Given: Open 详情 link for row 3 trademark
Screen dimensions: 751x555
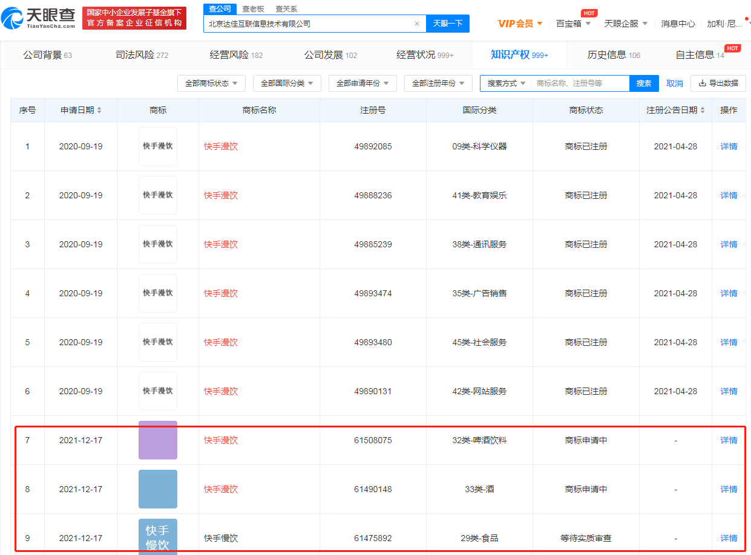Looking at the screenshot, I should coord(729,244).
